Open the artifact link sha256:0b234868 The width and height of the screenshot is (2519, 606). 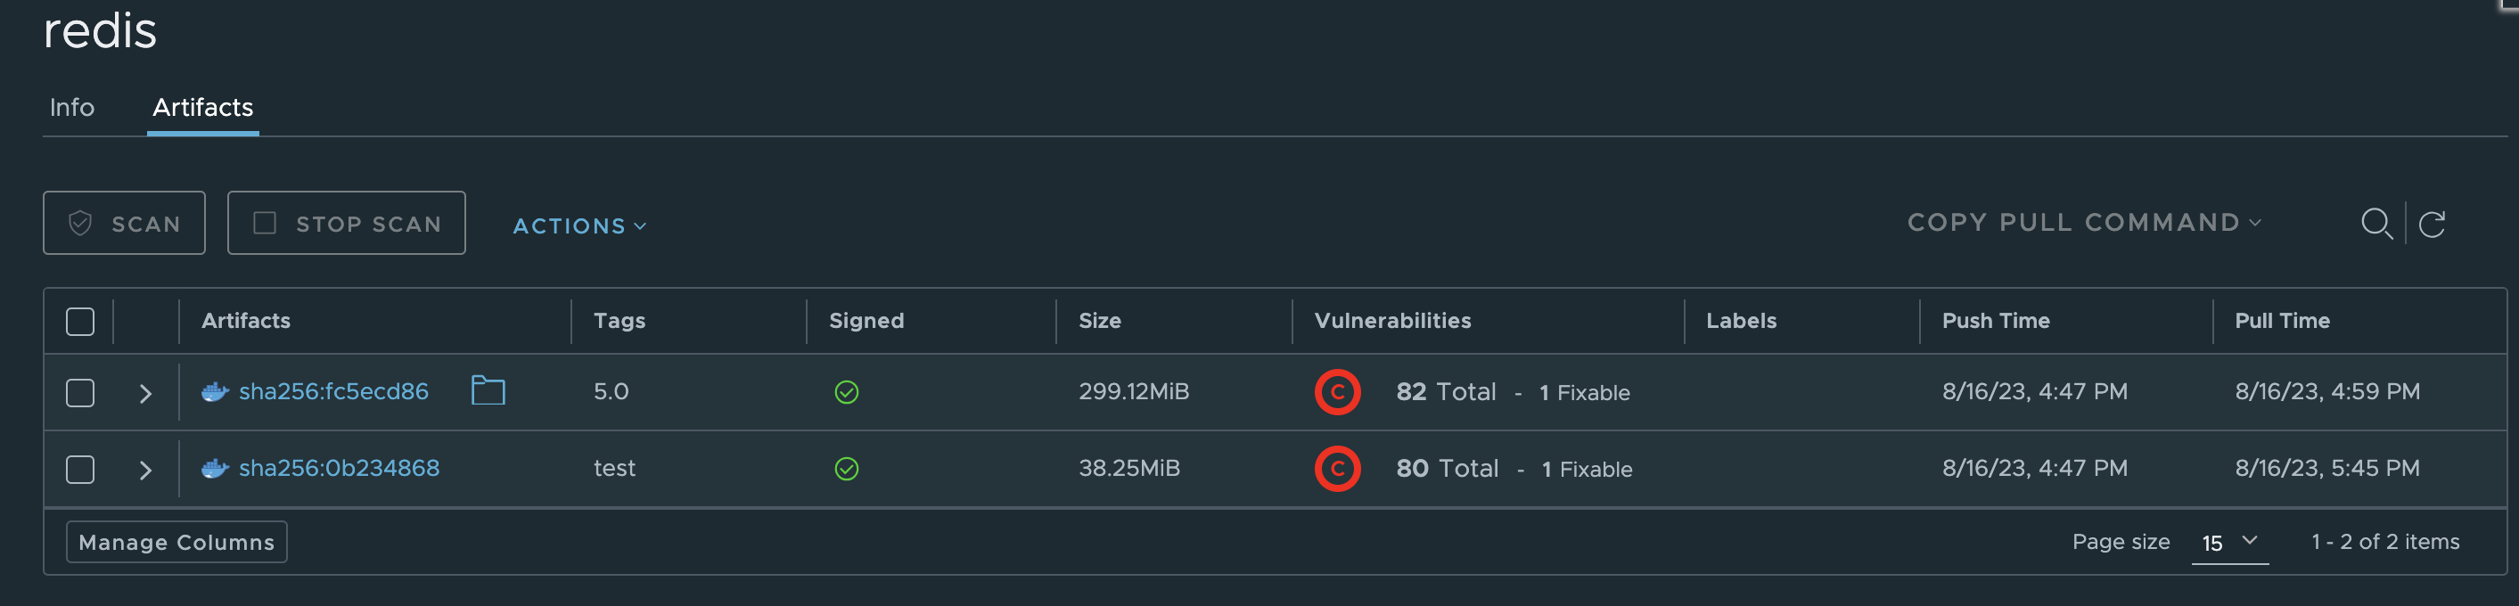coord(341,468)
